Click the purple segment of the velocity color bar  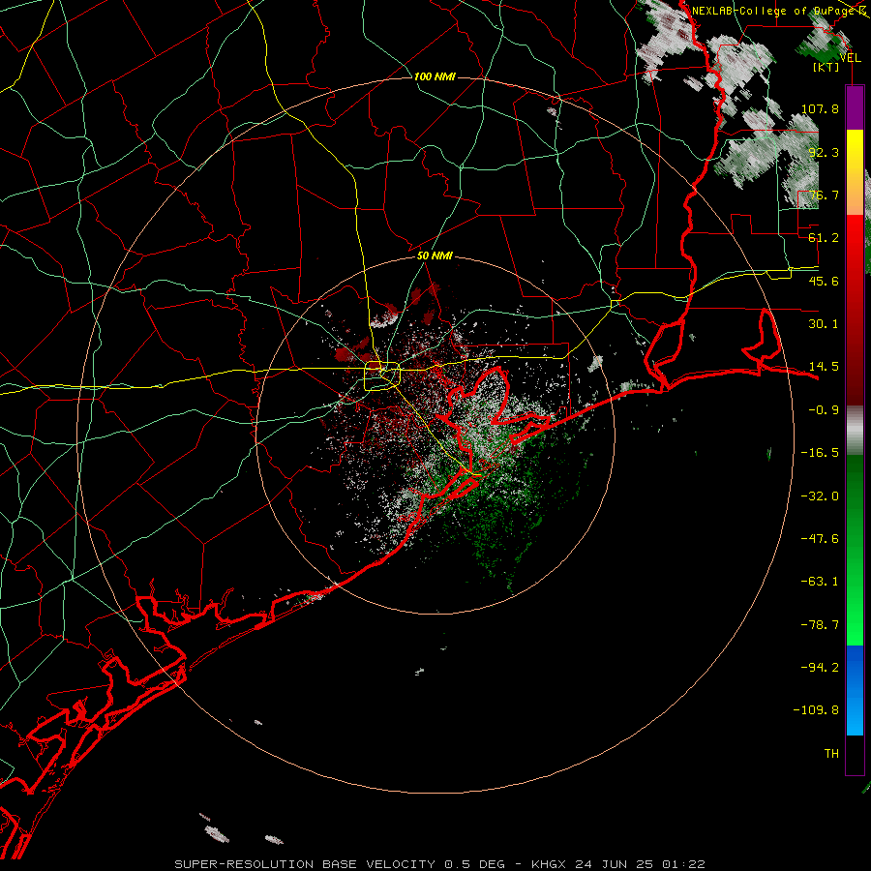click(x=855, y=107)
